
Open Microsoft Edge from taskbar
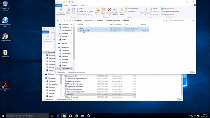pos(58,116)
